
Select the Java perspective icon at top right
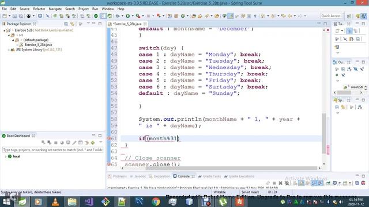tap(357, 16)
